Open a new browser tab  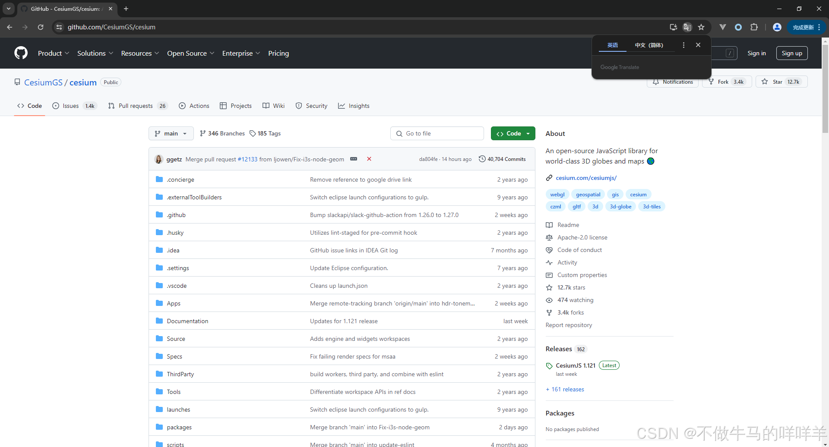coord(126,9)
